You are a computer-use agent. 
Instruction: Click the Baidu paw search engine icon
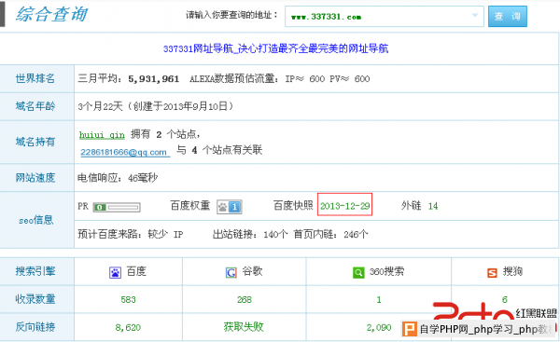[x=115, y=272]
